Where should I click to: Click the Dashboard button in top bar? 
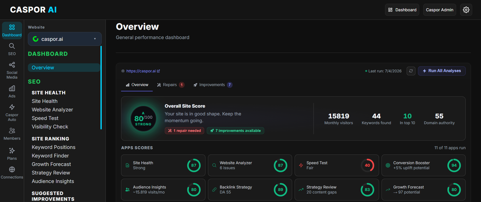402,10
